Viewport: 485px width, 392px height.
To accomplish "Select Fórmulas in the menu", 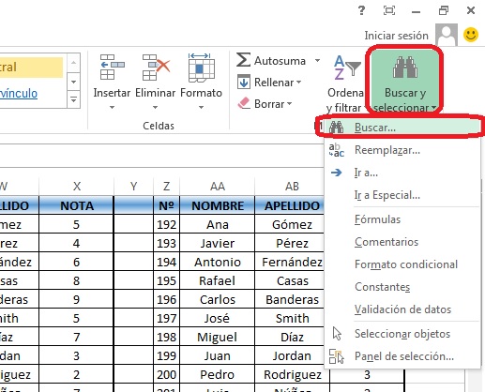I will (402, 219).
